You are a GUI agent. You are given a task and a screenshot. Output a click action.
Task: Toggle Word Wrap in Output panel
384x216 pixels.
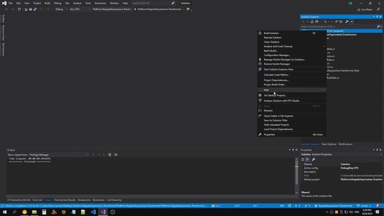click(116, 155)
